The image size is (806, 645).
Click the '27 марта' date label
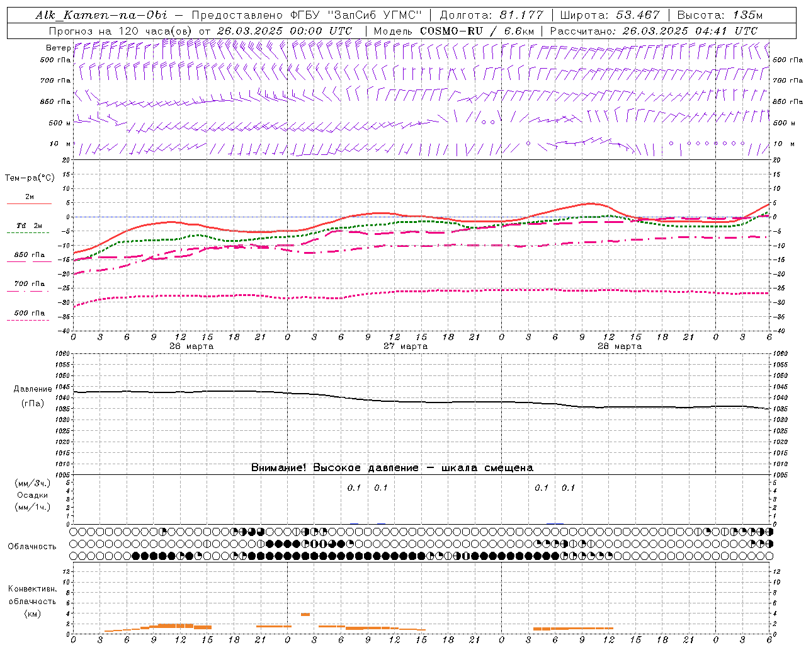click(x=406, y=346)
